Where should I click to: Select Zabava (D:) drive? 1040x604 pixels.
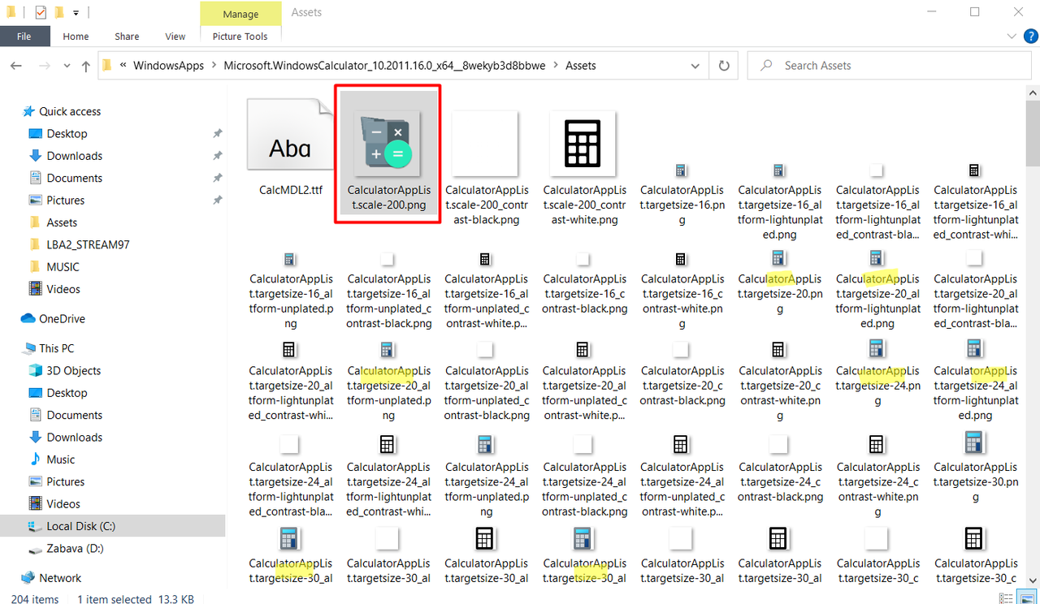click(75, 548)
